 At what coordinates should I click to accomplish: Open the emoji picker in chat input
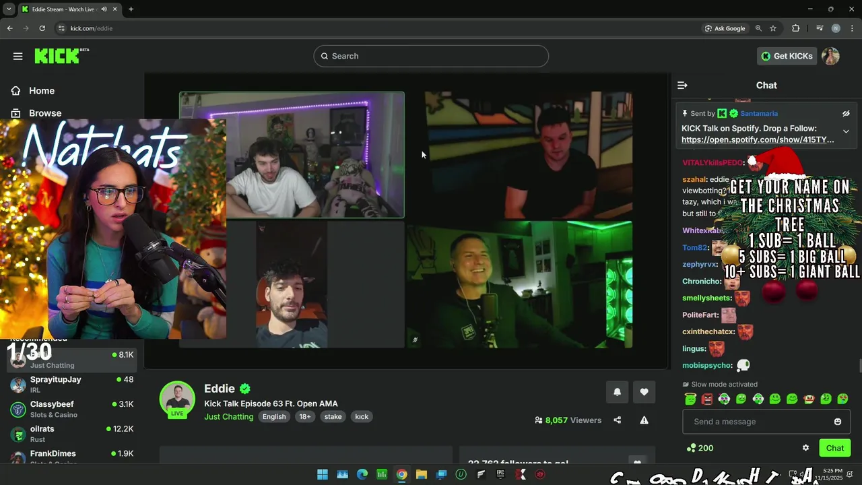838,422
